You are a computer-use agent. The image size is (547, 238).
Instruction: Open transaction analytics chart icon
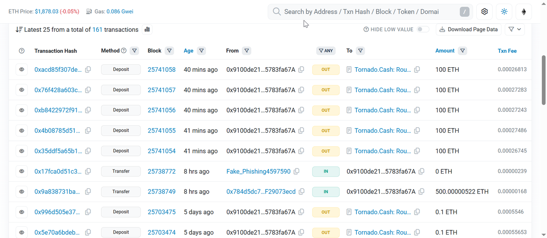[x=147, y=30]
